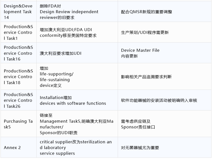
Task: Select the Production&Service Control Task1 cell
Action: pos(18,32)
